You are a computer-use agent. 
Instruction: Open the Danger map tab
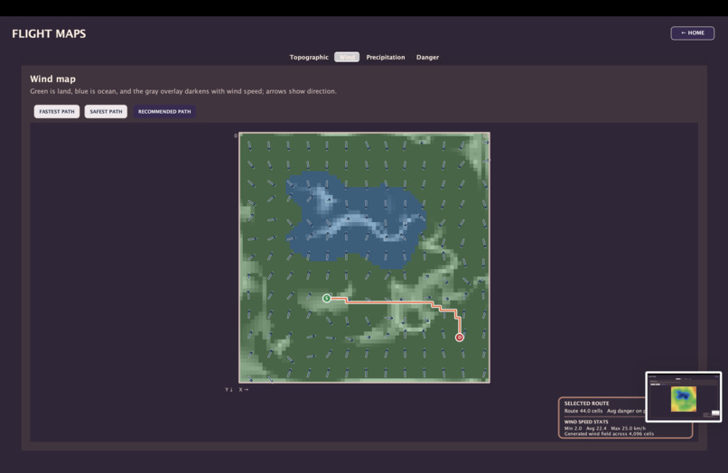[x=427, y=57]
